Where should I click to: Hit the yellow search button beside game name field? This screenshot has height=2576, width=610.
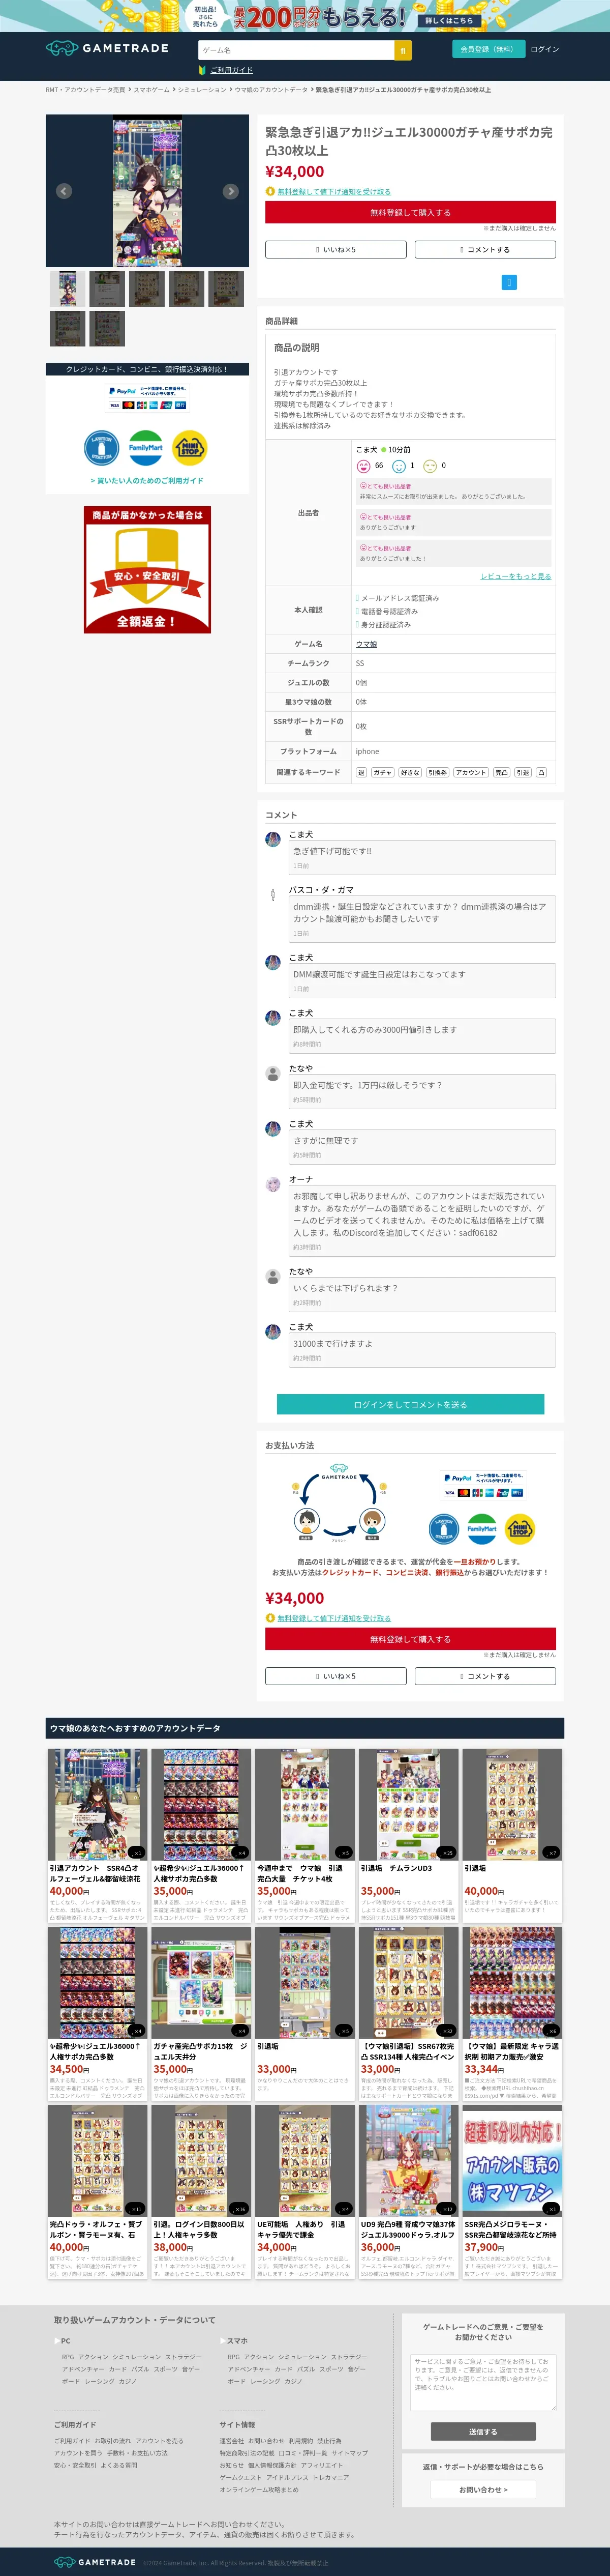[402, 50]
